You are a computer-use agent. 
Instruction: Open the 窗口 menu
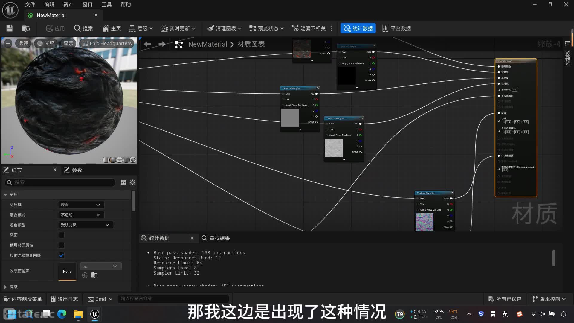pos(87,4)
